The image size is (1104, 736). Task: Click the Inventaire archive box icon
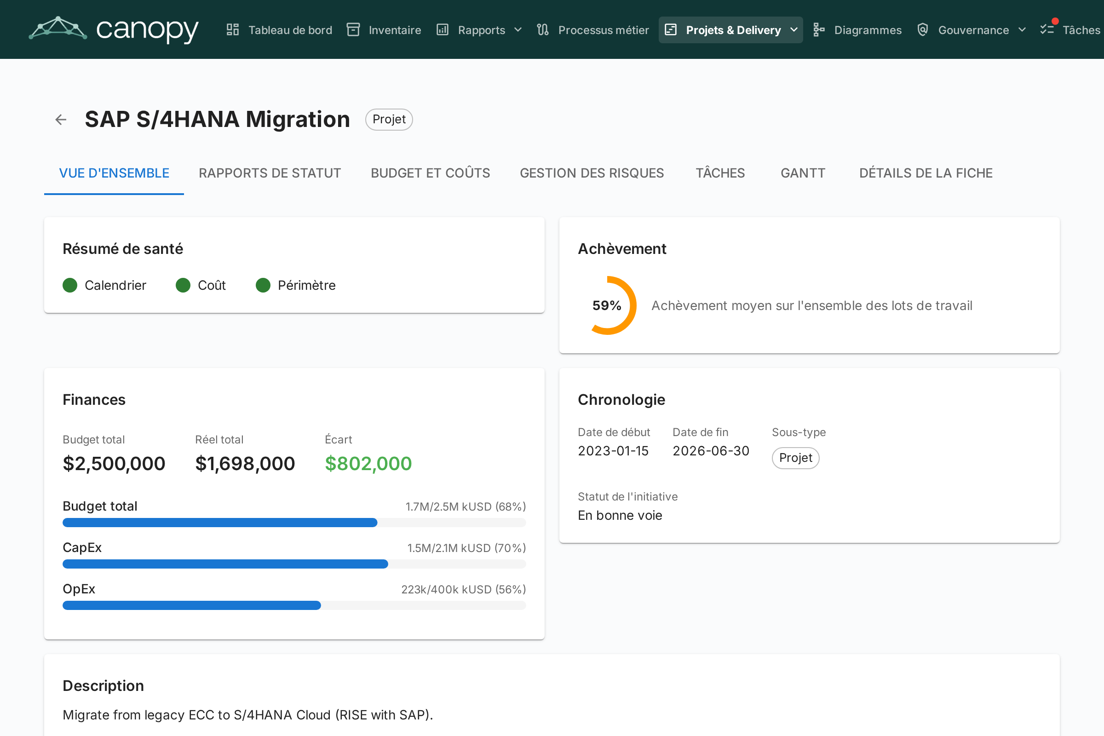(x=353, y=29)
